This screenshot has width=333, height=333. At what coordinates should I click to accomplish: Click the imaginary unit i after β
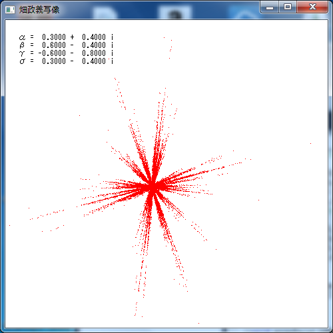(112, 45)
